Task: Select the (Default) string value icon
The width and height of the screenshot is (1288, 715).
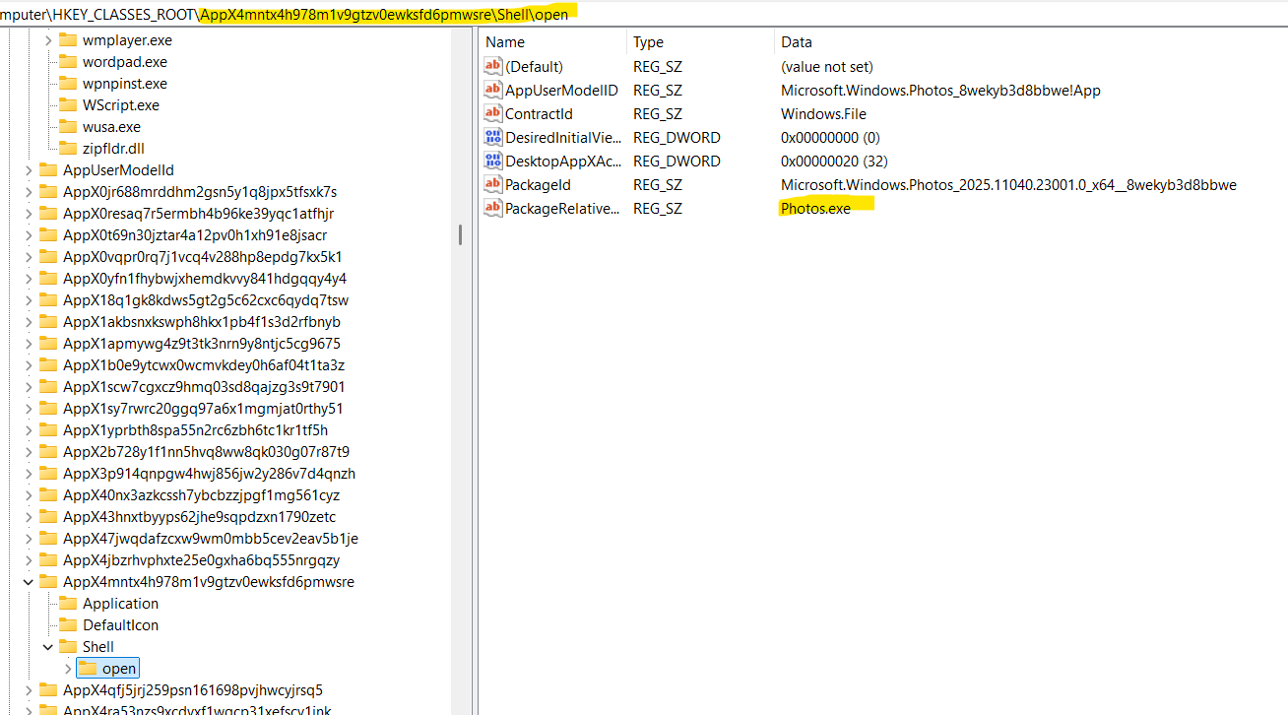Action: [493, 66]
